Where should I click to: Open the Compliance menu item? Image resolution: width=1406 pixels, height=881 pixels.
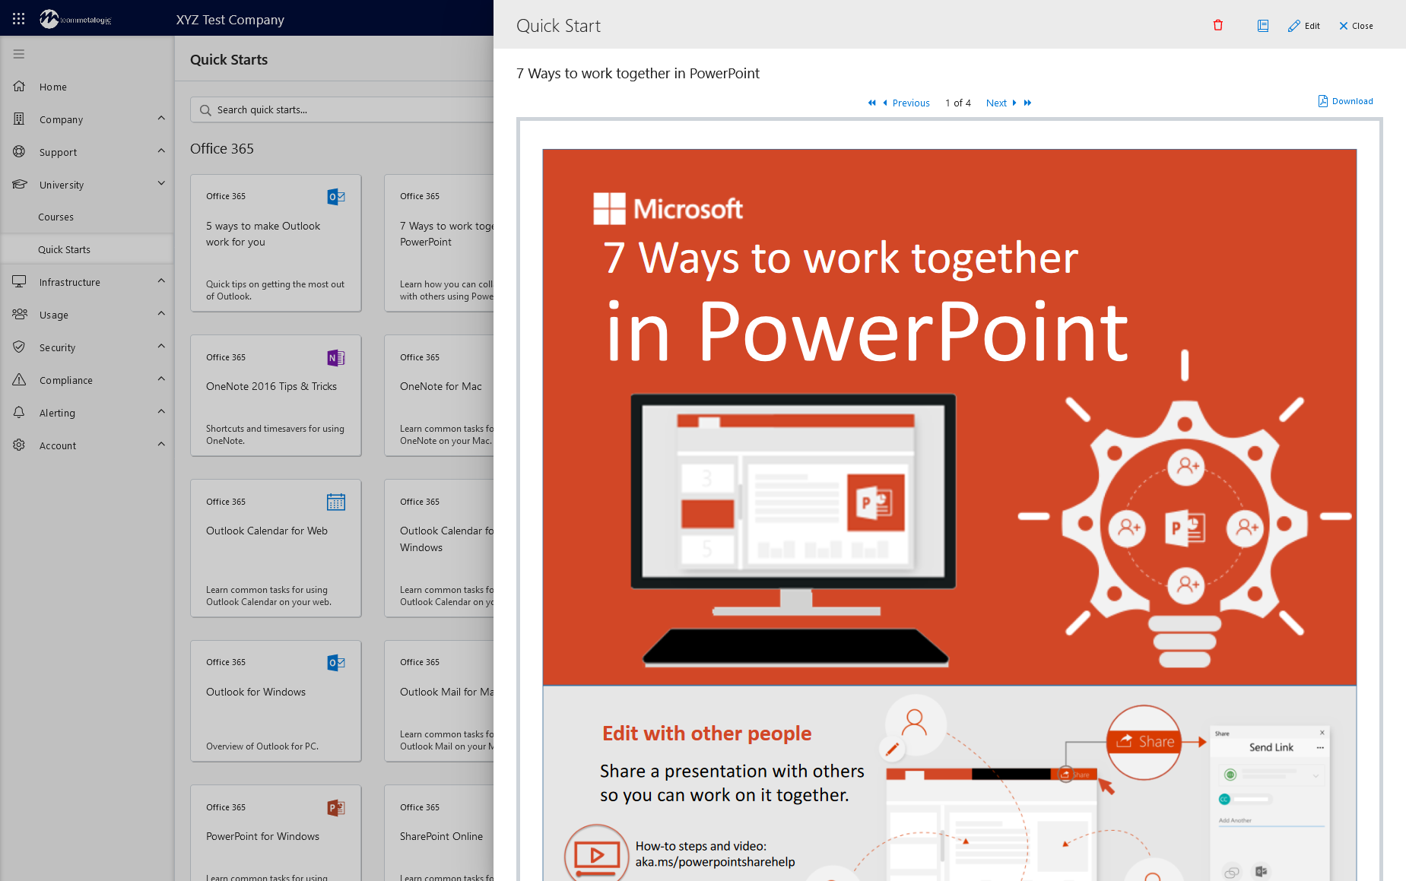tap(87, 380)
